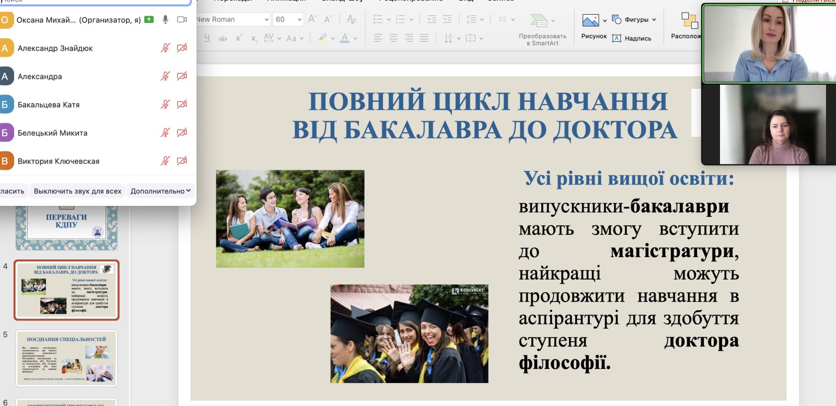Select participant Бакальцева Катя in the list
The height and width of the screenshot is (406, 836).
pyautogui.click(x=98, y=105)
